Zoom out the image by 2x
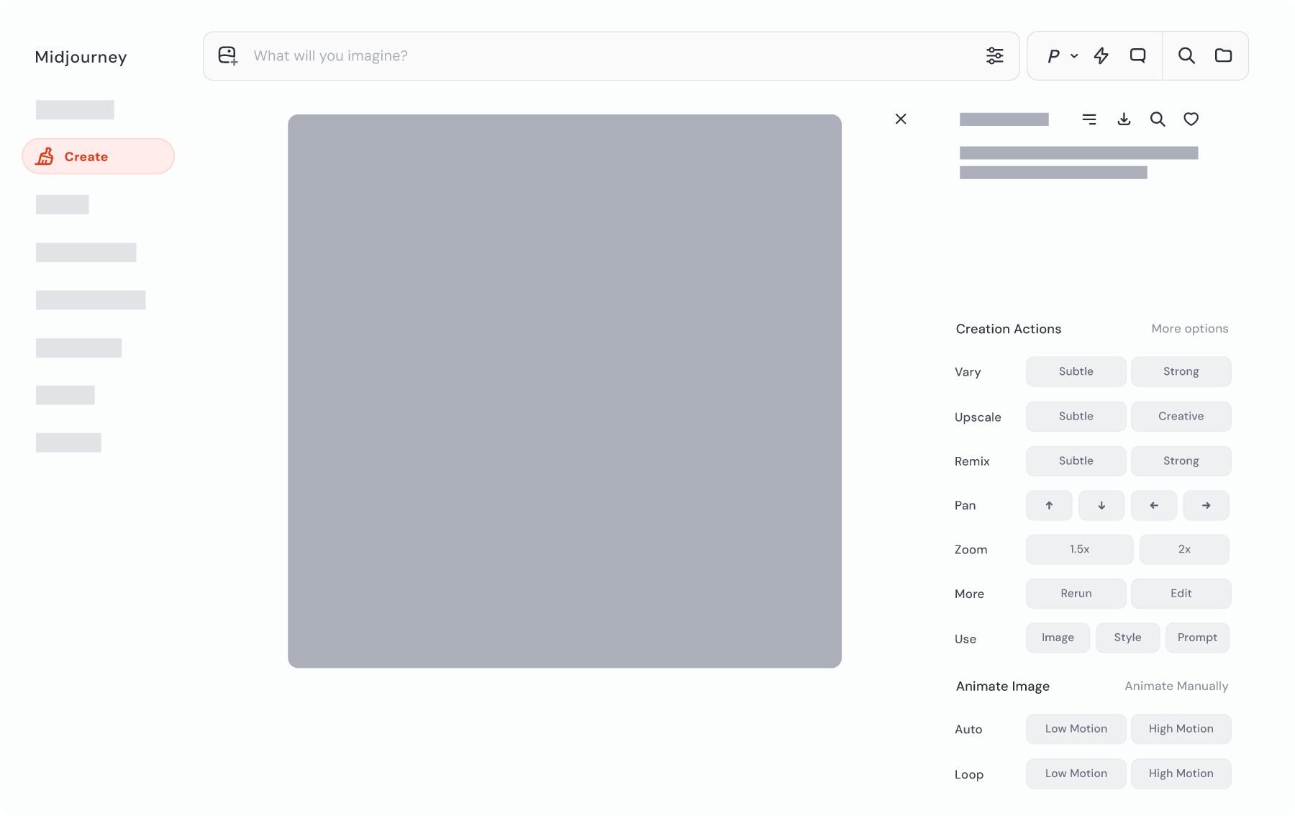The height and width of the screenshot is (816, 1295). tap(1184, 550)
